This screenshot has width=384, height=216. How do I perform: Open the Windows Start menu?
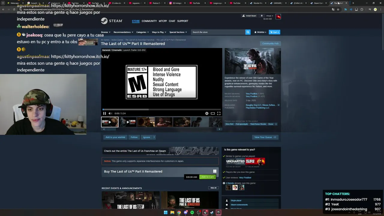(165, 212)
